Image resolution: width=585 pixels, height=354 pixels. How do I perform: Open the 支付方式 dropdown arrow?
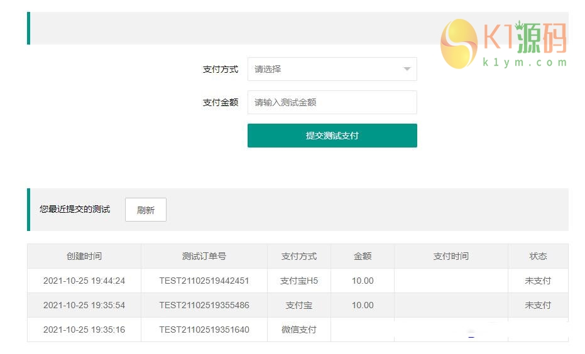pyautogui.click(x=407, y=69)
